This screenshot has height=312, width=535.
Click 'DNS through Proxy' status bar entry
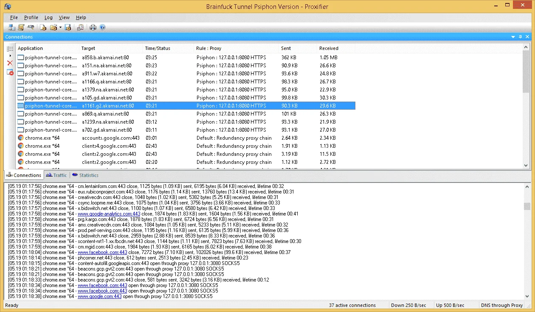tap(502, 305)
